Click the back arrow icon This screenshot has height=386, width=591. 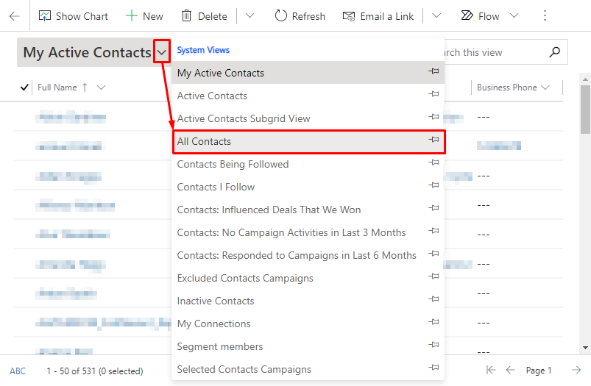click(x=14, y=16)
